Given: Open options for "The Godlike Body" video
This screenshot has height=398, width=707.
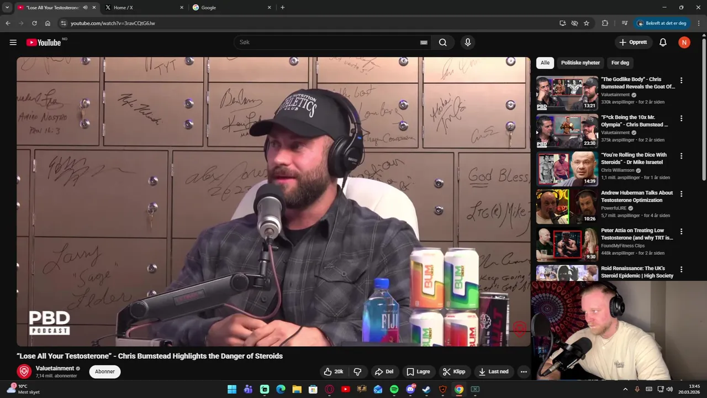Looking at the screenshot, I should (x=681, y=80).
